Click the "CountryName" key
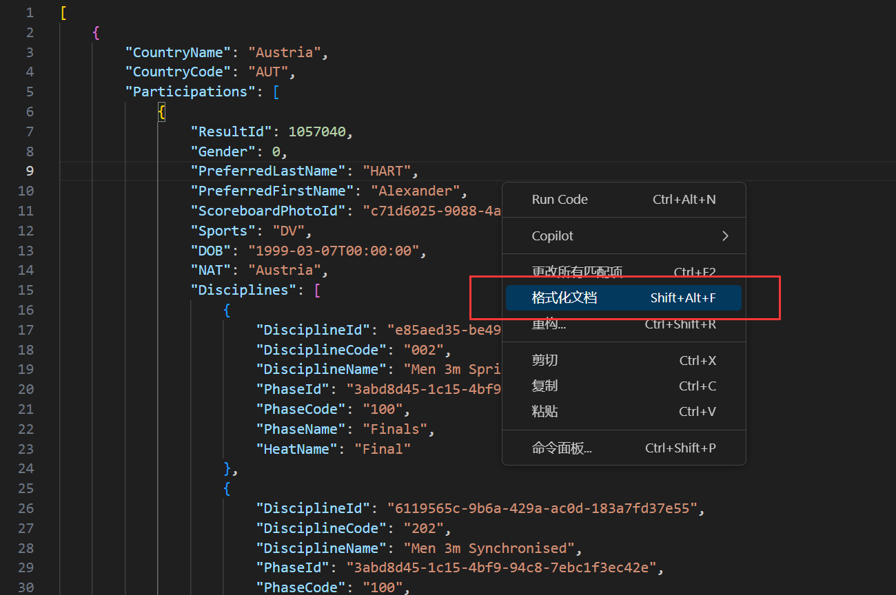This screenshot has height=595, width=896. (179, 52)
